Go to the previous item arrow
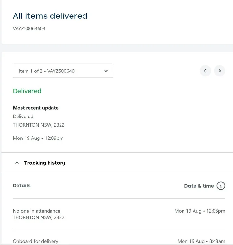 click(205, 71)
